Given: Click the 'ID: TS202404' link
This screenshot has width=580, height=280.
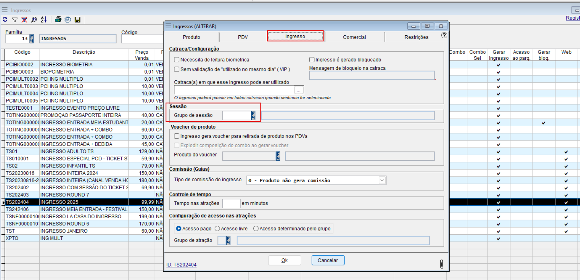Looking at the screenshot, I should pyautogui.click(x=181, y=265).
